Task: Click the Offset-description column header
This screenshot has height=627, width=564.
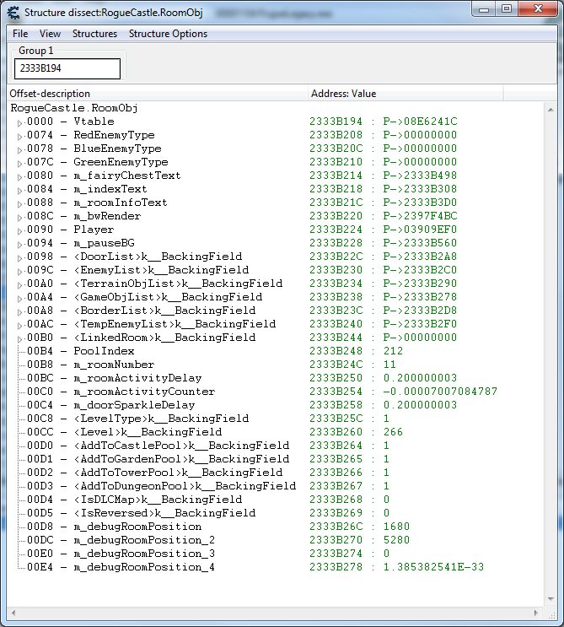Action: (x=157, y=94)
